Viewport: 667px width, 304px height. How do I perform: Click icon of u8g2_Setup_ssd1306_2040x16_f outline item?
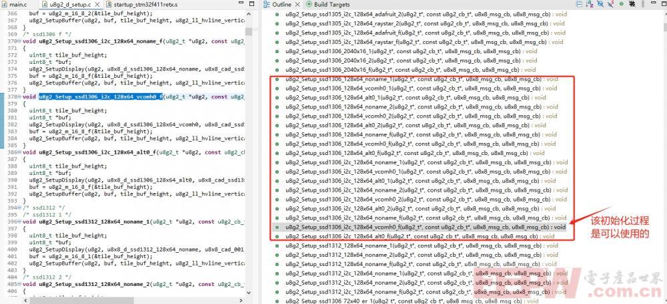277,70
